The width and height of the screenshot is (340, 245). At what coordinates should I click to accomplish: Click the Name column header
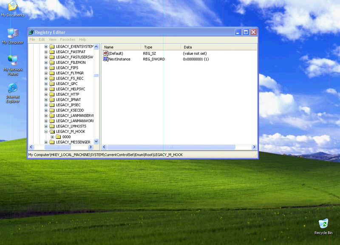coord(121,47)
